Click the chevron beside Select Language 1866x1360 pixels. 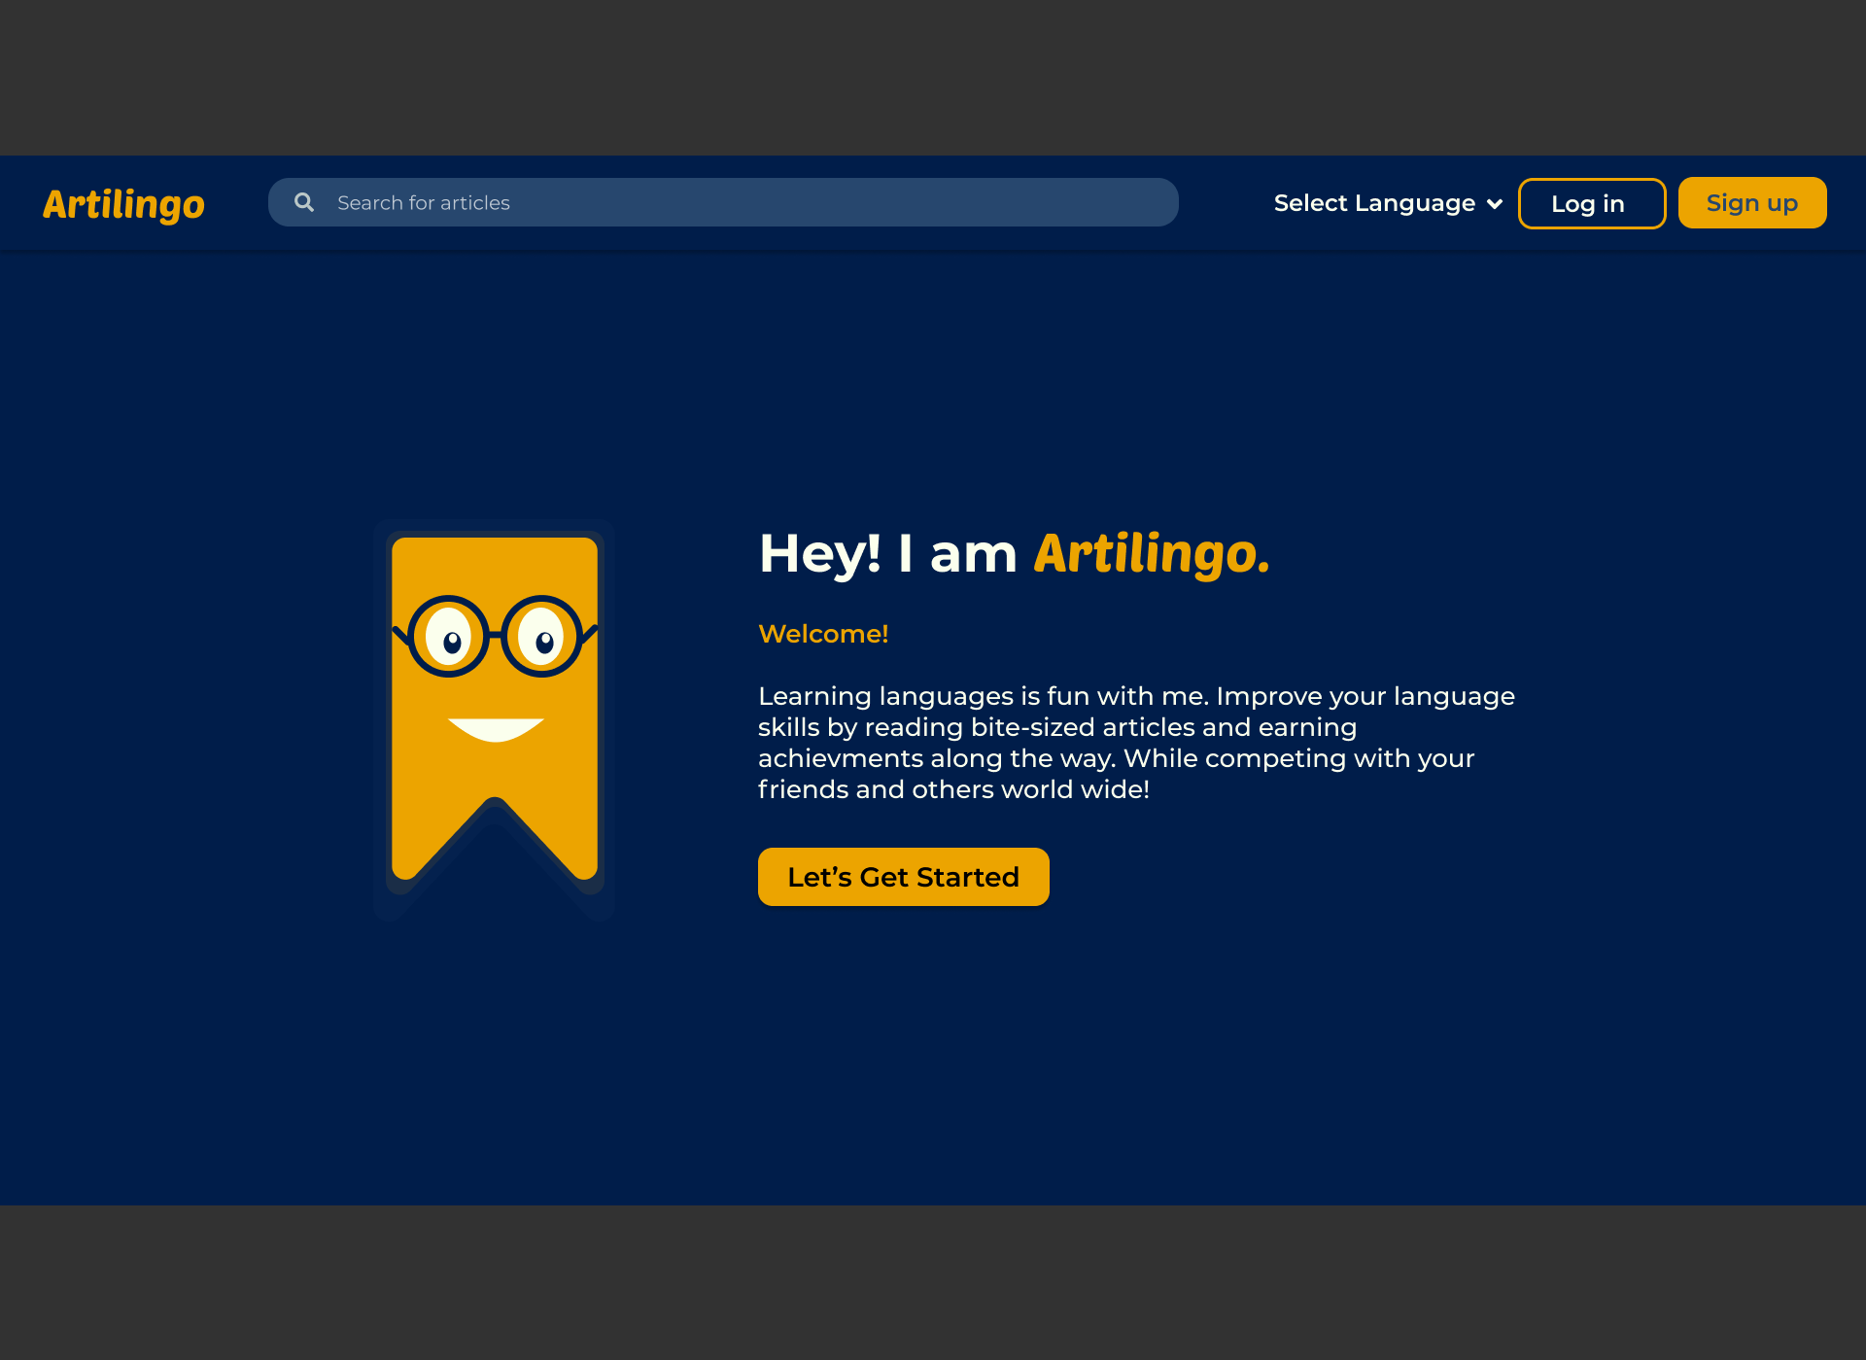pyautogui.click(x=1495, y=204)
